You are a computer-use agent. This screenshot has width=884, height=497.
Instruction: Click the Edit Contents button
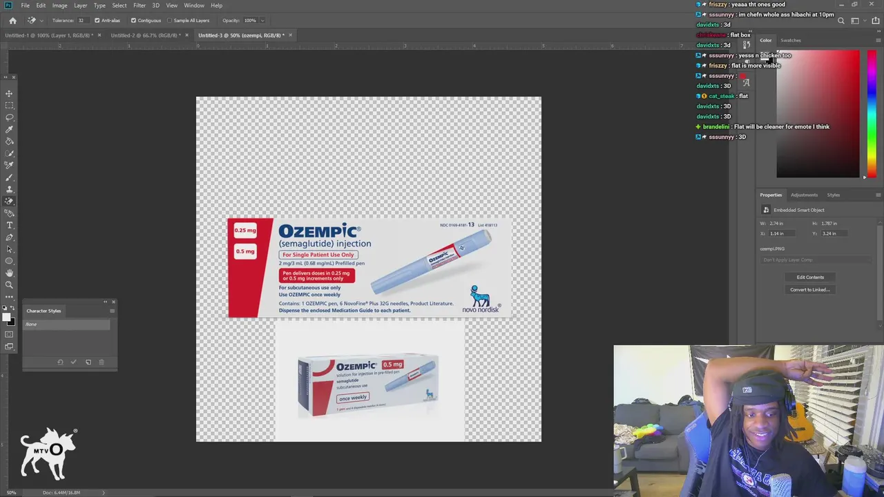pyautogui.click(x=810, y=277)
